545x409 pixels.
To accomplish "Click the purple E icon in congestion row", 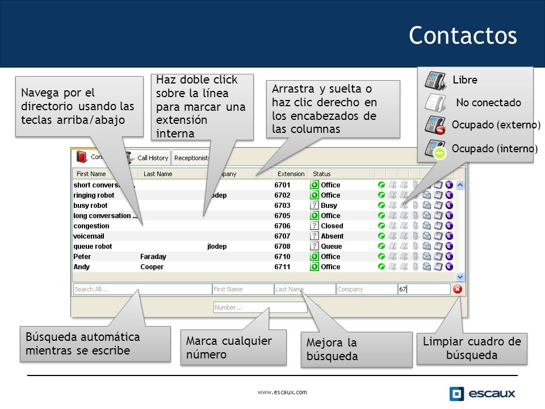I will 450,226.
